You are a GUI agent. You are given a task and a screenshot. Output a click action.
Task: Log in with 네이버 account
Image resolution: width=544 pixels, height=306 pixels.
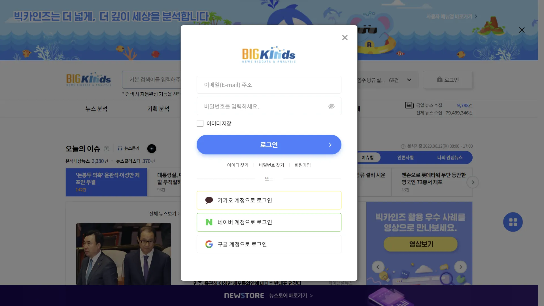click(x=269, y=222)
